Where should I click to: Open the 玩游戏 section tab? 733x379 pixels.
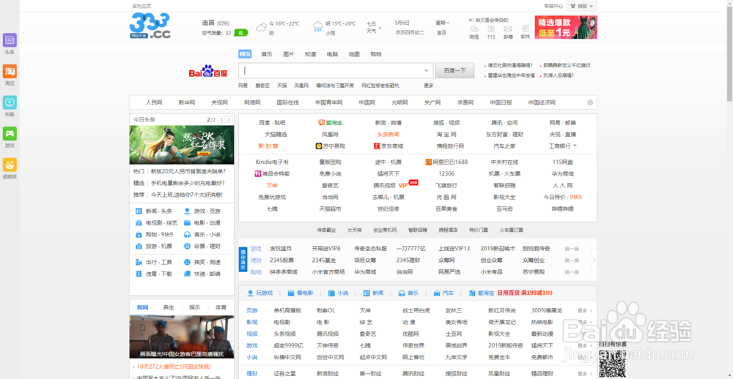(x=260, y=293)
